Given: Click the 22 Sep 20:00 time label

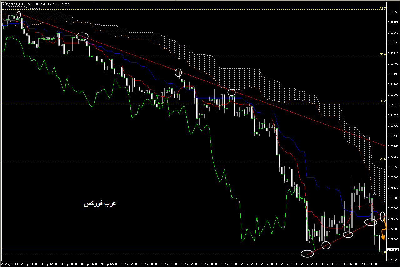Looking at the screenshot, I should tap(250, 264).
